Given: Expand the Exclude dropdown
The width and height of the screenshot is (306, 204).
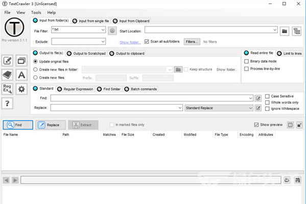Looking at the screenshot, I should click(103, 42).
